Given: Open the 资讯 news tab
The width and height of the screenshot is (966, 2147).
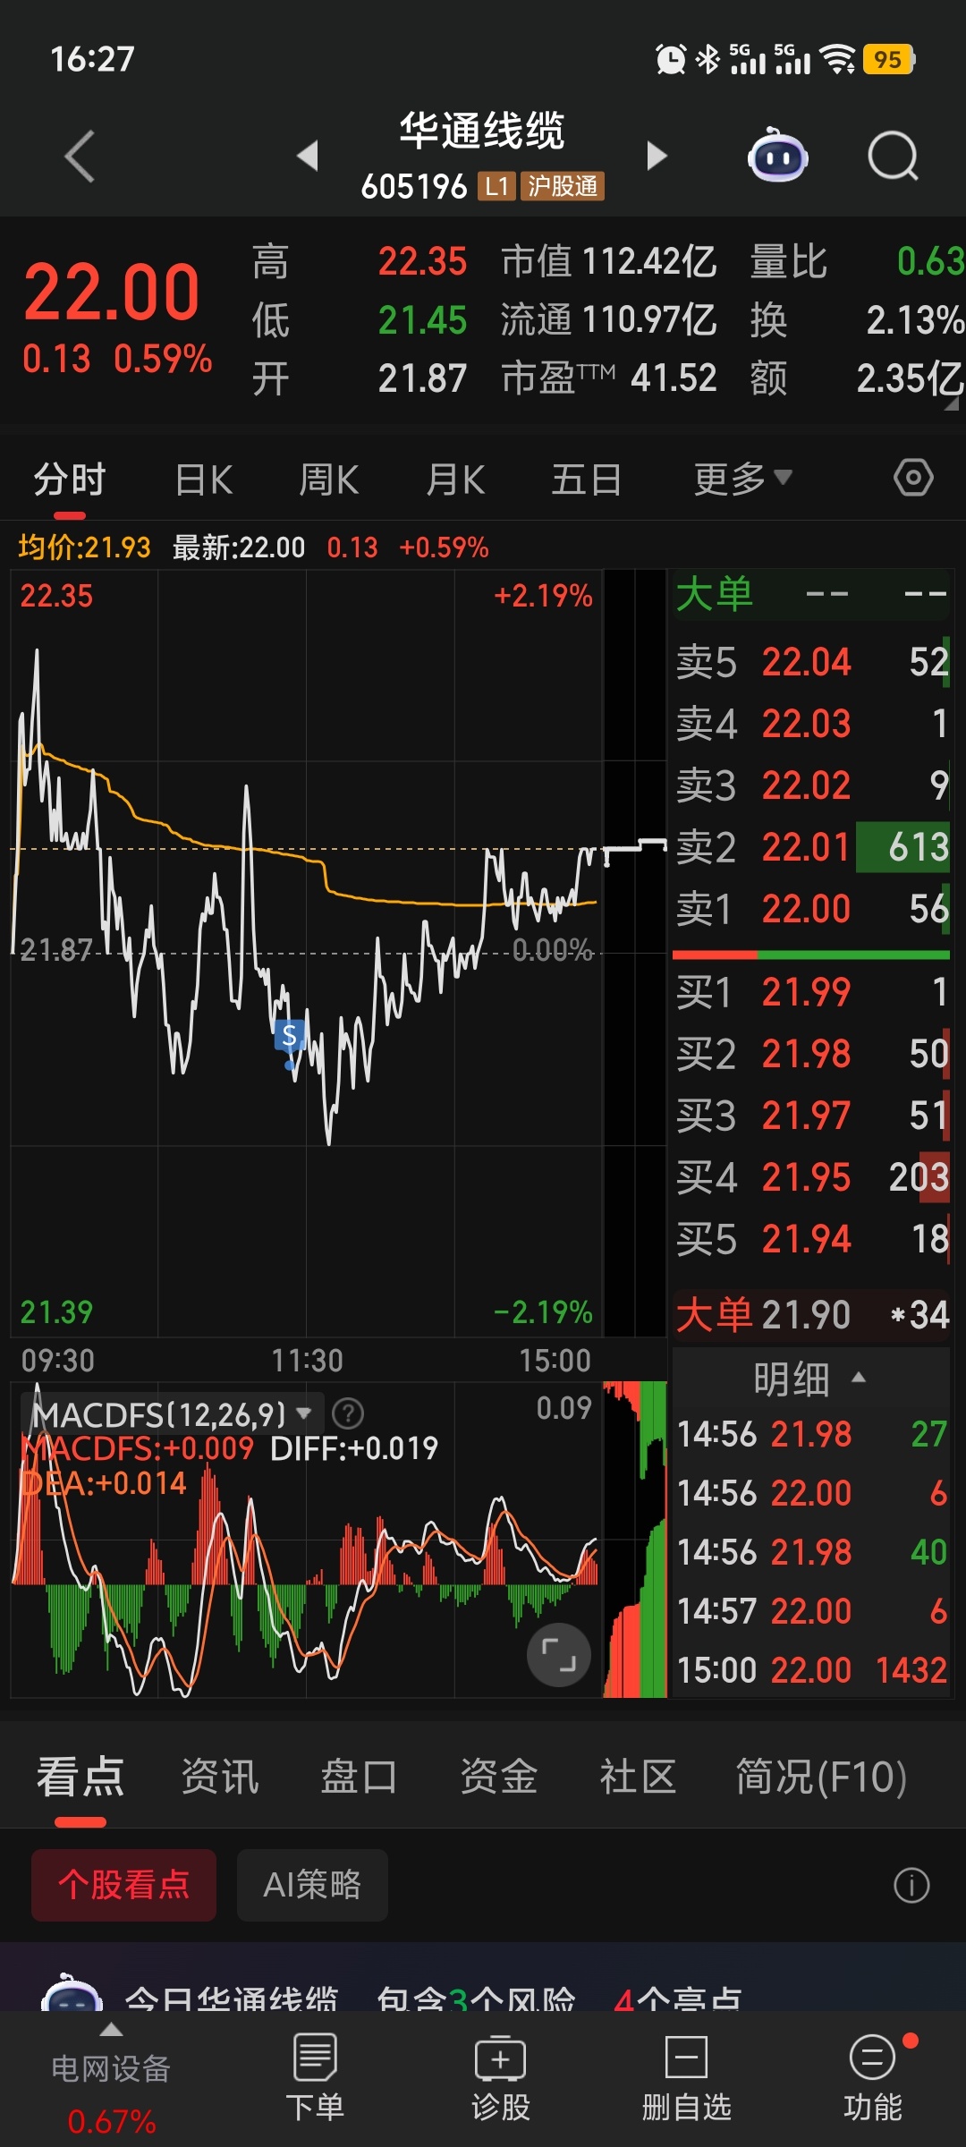Looking at the screenshot, I should click(219, 1777).
